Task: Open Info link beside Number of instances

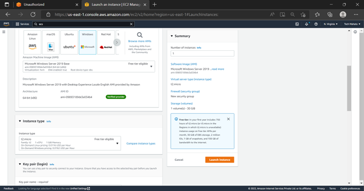Action: tap(199, 48)
